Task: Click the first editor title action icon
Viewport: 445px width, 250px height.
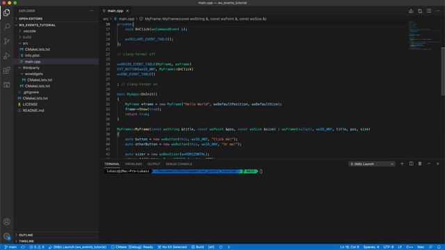Action: (x=411, y=11)
